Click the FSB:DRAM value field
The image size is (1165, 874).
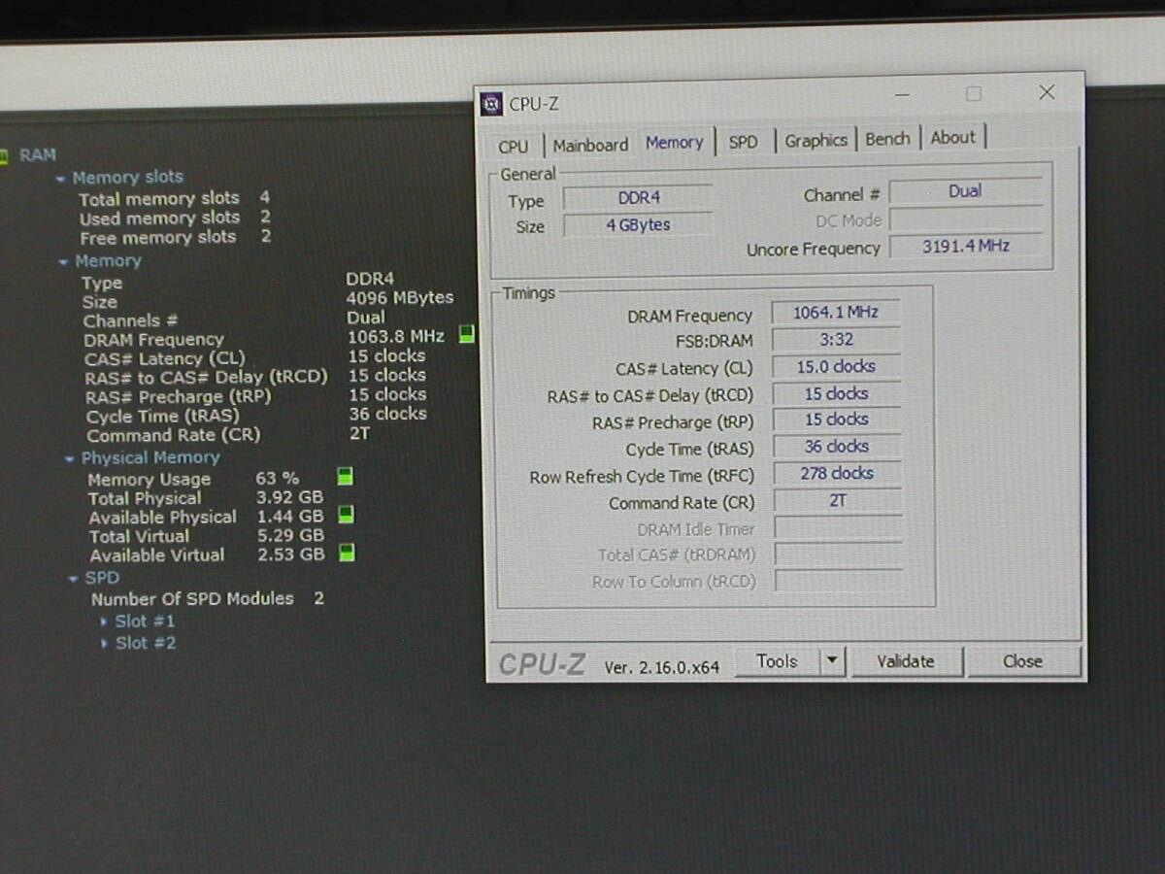point(835,340)
